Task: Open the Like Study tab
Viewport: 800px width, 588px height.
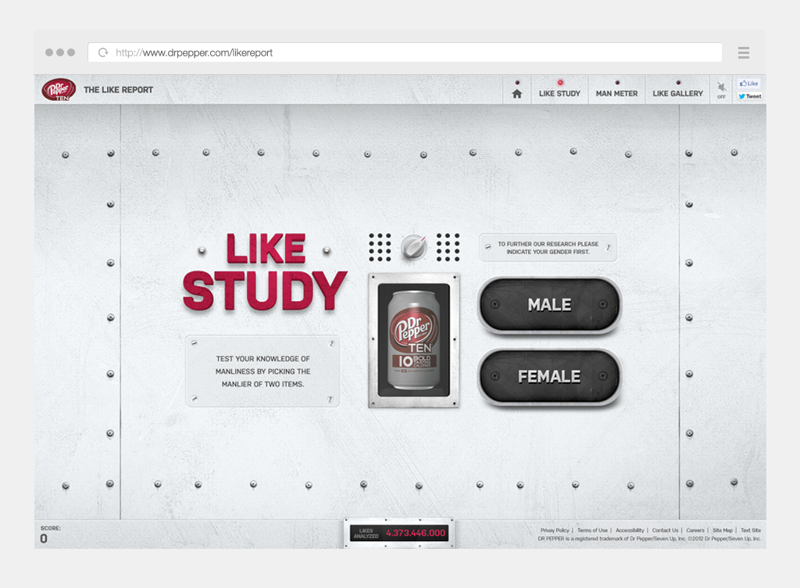Action: [559, 93]
